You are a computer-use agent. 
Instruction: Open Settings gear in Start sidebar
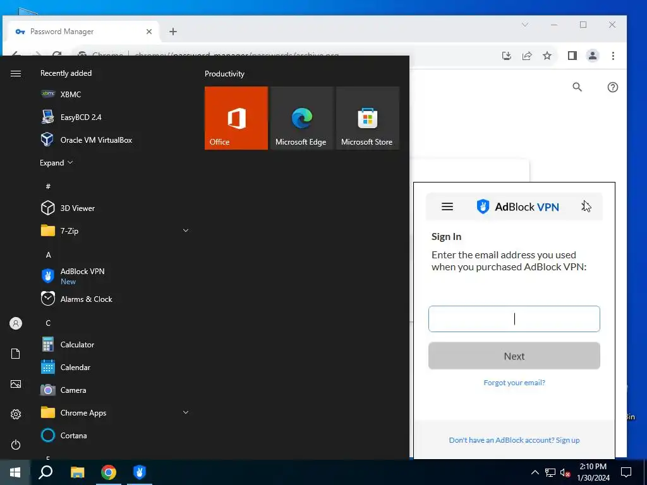point(16,414)
